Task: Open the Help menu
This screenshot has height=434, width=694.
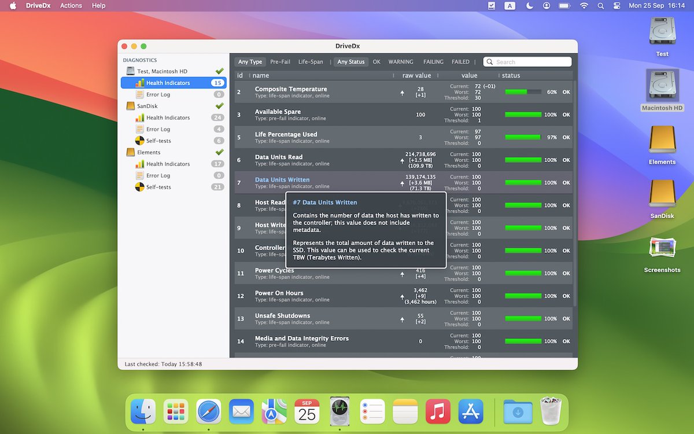Action: [x=99, y=5]
